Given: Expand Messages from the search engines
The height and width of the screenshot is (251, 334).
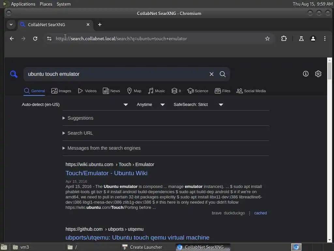Looking at the screenshot, I should tap(101, 148).
